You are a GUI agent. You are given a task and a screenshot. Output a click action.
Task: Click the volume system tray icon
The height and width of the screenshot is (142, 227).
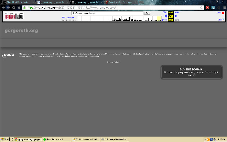[x=215, y=139]
